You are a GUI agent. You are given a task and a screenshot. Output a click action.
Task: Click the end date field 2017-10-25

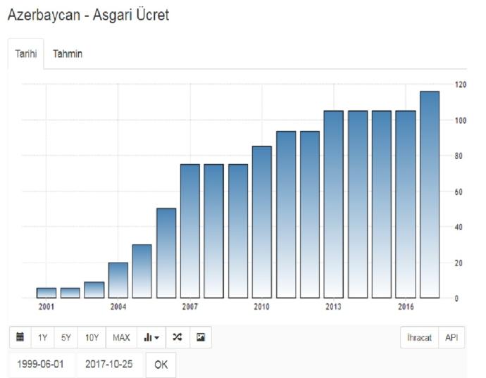click(x=109, y=364)
